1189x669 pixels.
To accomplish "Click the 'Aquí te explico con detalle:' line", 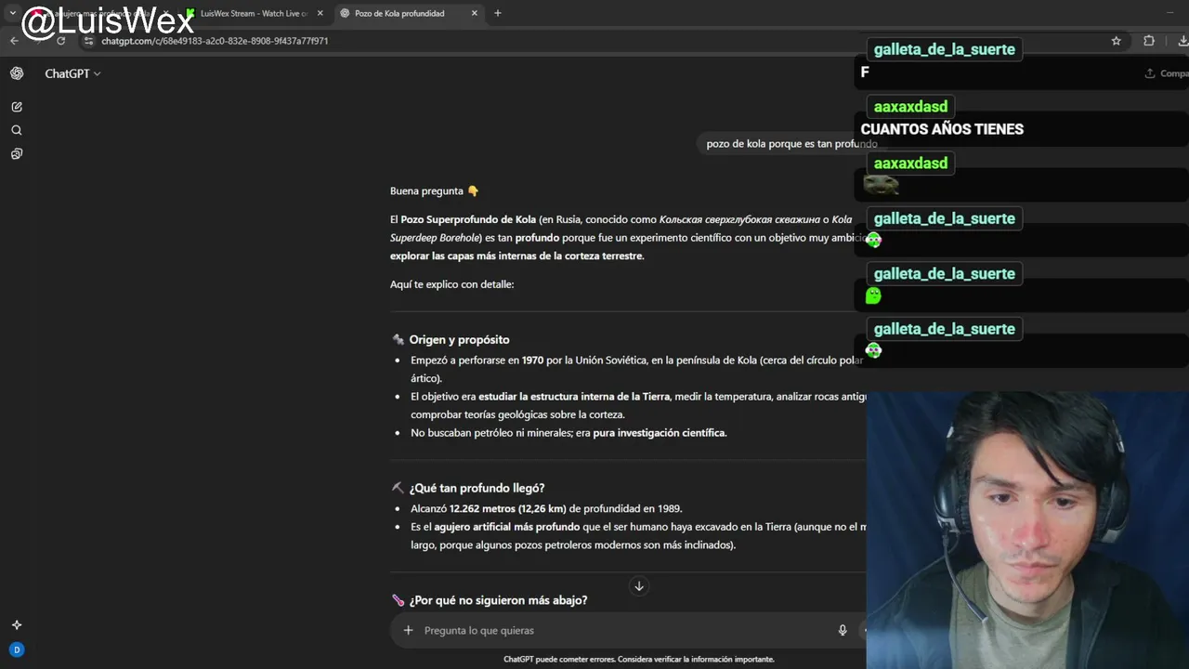I will tap(451, 284).
